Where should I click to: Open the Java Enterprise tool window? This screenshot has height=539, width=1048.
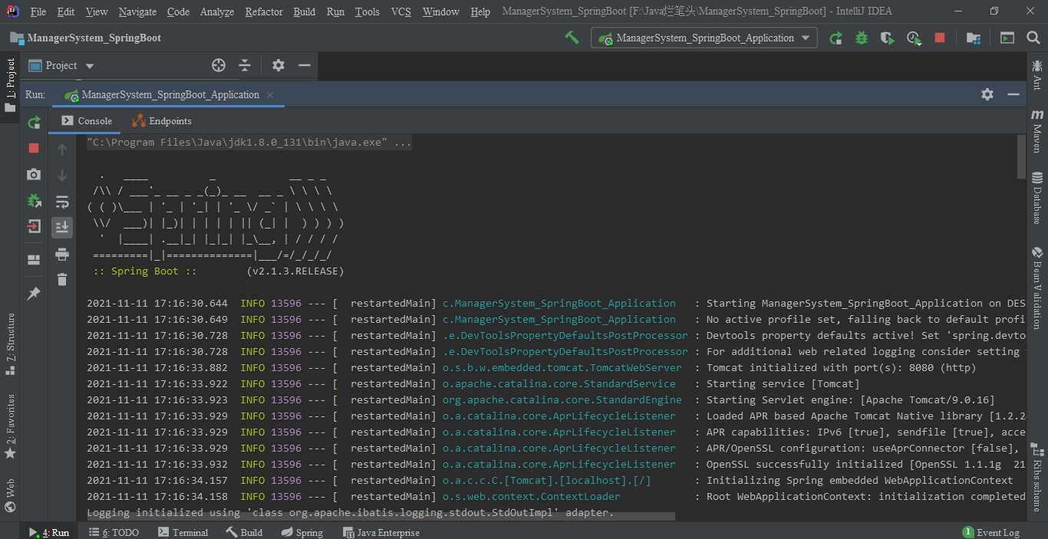pyautogui.click(x=381, y=531)
